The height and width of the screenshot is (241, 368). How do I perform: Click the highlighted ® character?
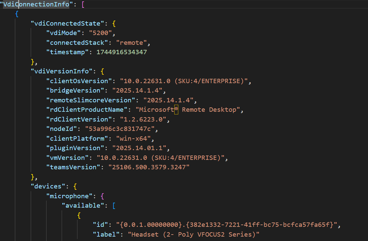click(x=176, y=110)
